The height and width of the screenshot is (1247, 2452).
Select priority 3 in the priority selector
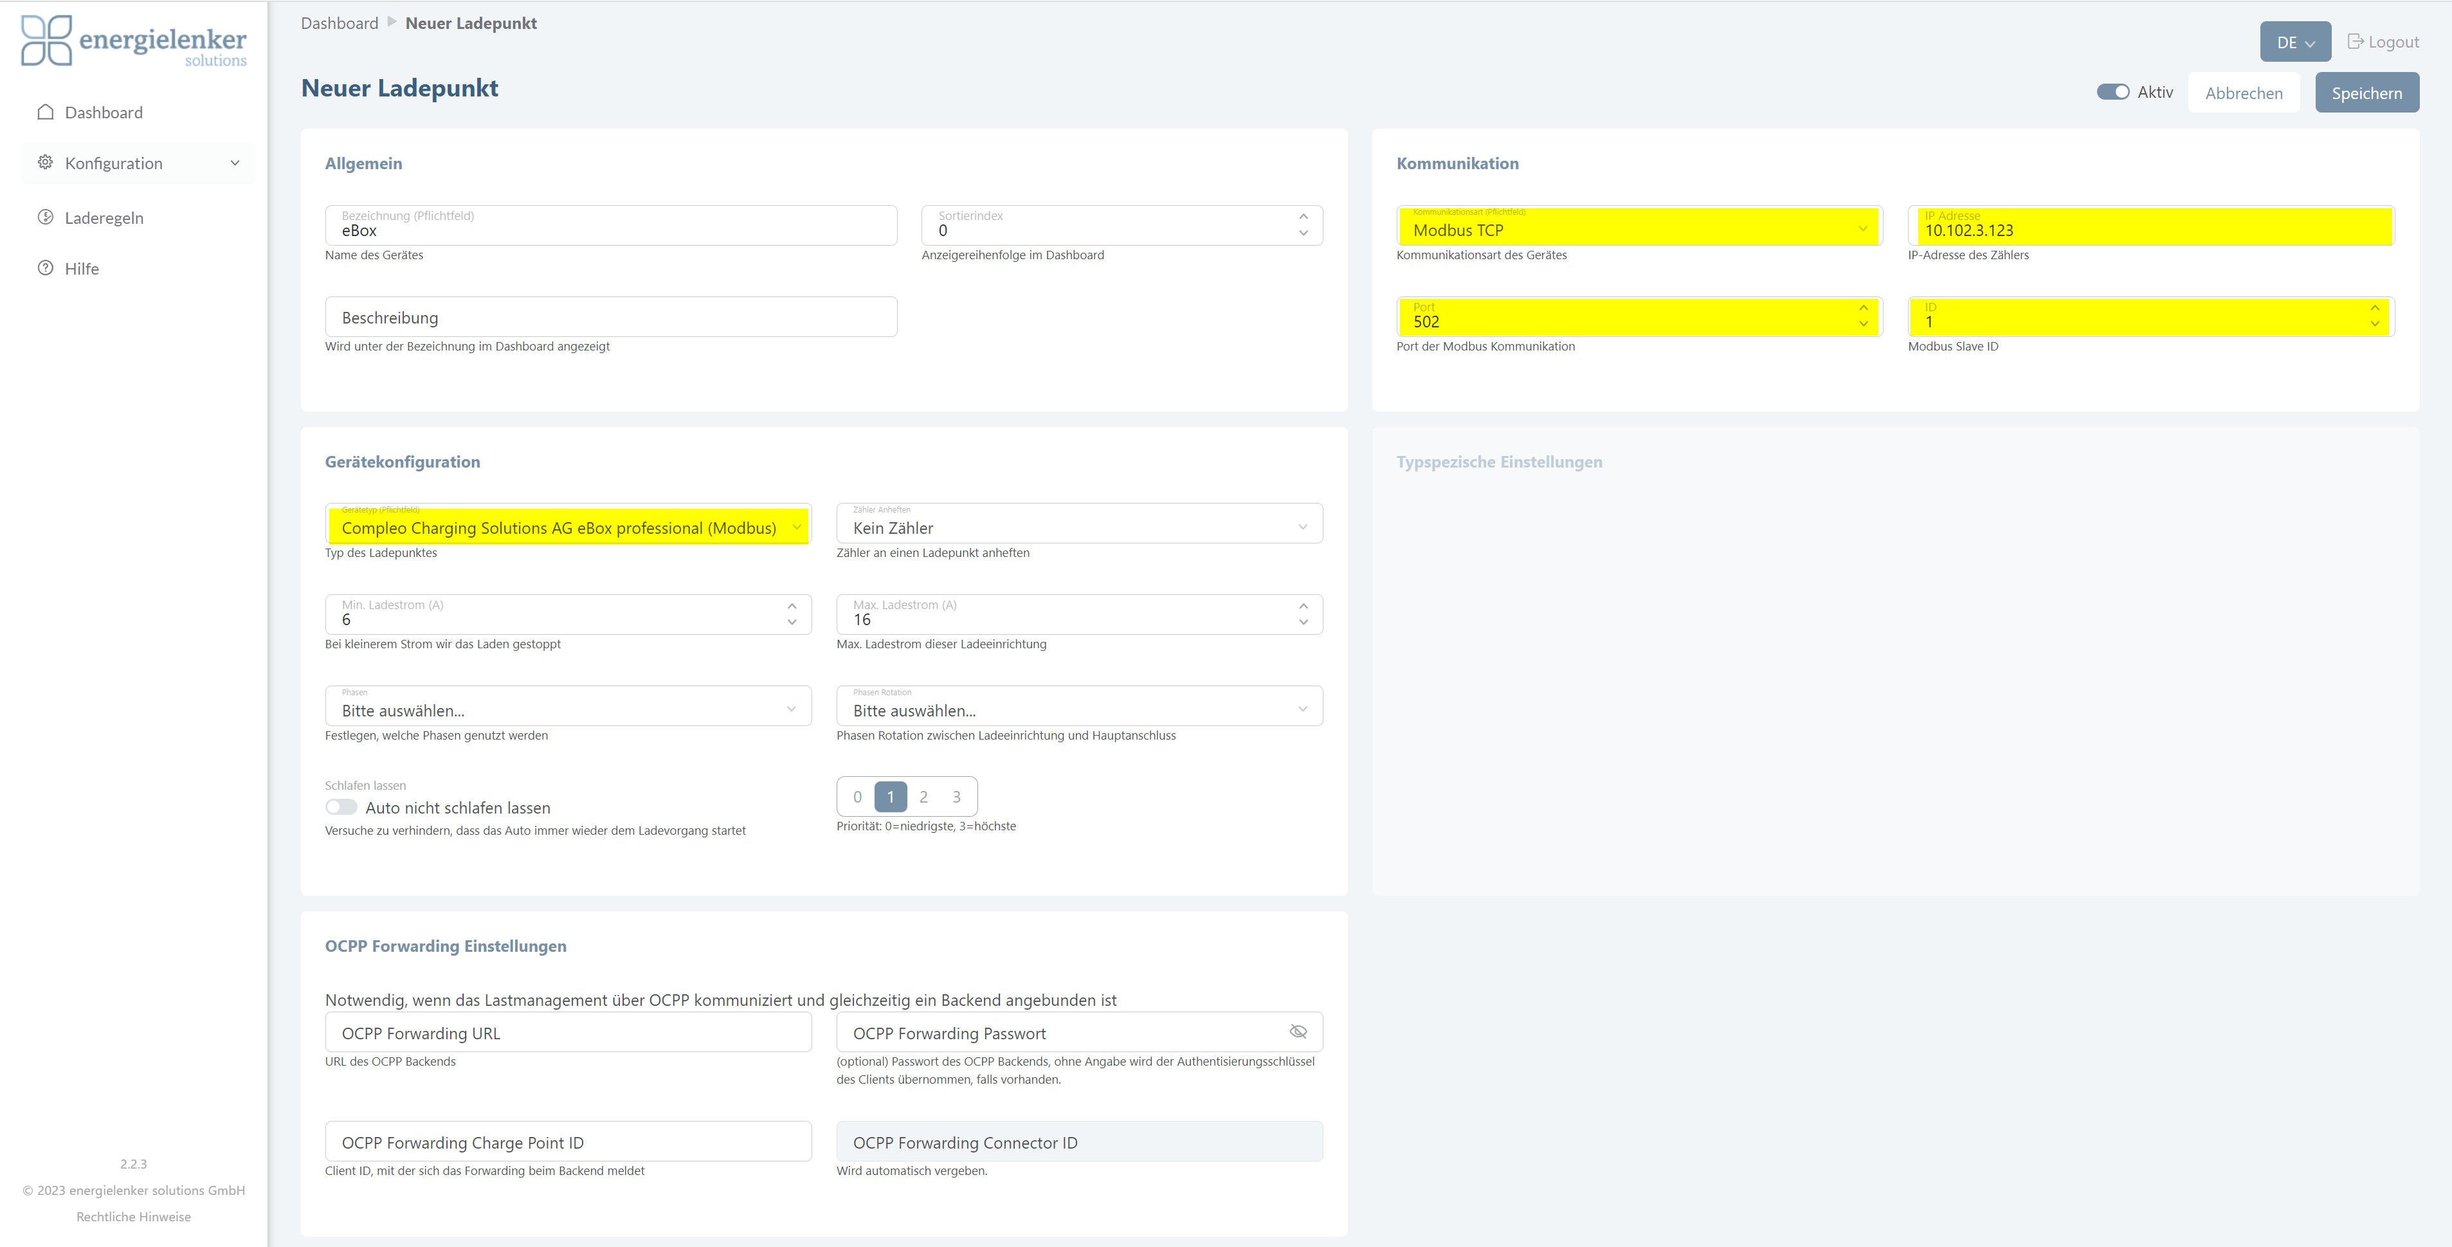tap(956, 797)
